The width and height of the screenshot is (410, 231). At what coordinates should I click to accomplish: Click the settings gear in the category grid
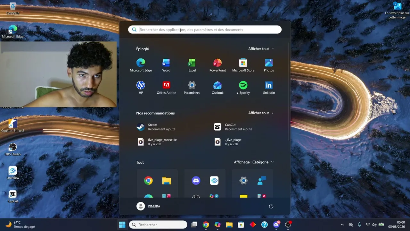(243, 181)
